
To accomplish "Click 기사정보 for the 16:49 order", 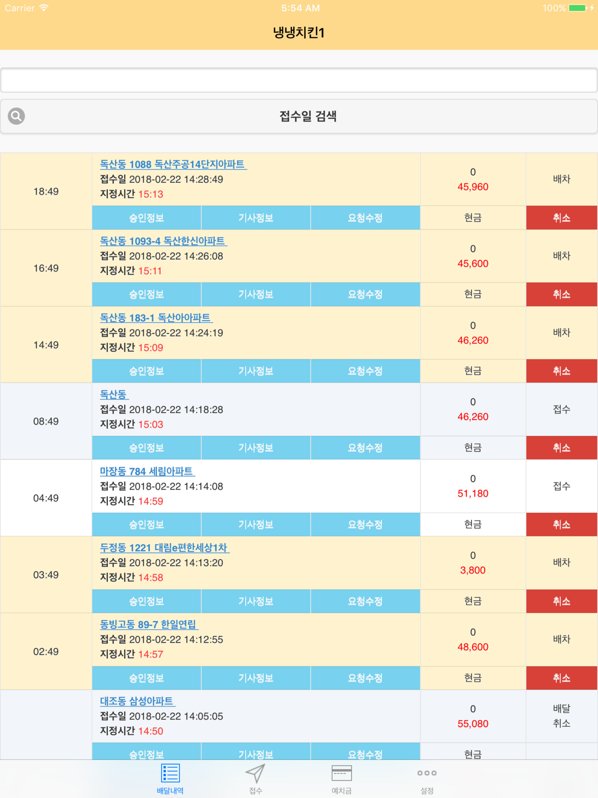I will click(x=256, y=294).
